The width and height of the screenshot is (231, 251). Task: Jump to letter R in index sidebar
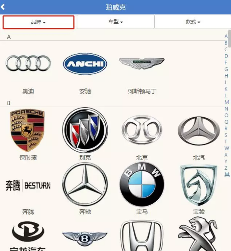[226, 128]
